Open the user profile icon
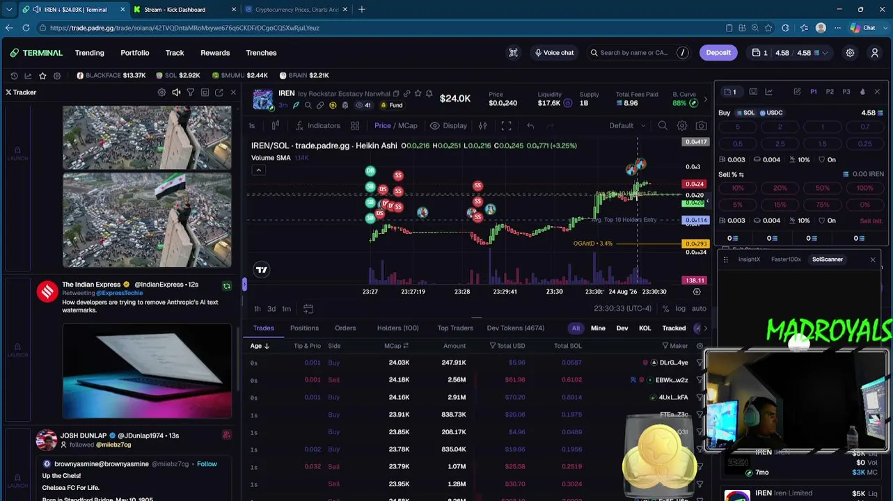893x501 pixels. point(875,53)
